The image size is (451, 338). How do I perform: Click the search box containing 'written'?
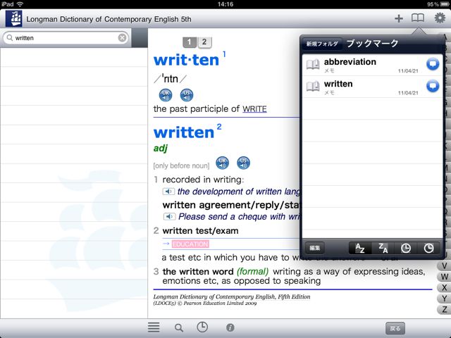pos(66,37)
